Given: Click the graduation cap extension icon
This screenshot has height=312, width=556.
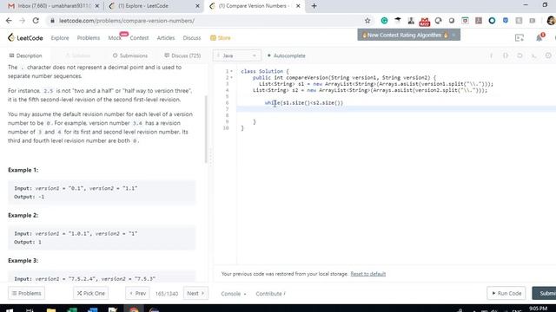Looking at the screenshot, I should [398, 21].
